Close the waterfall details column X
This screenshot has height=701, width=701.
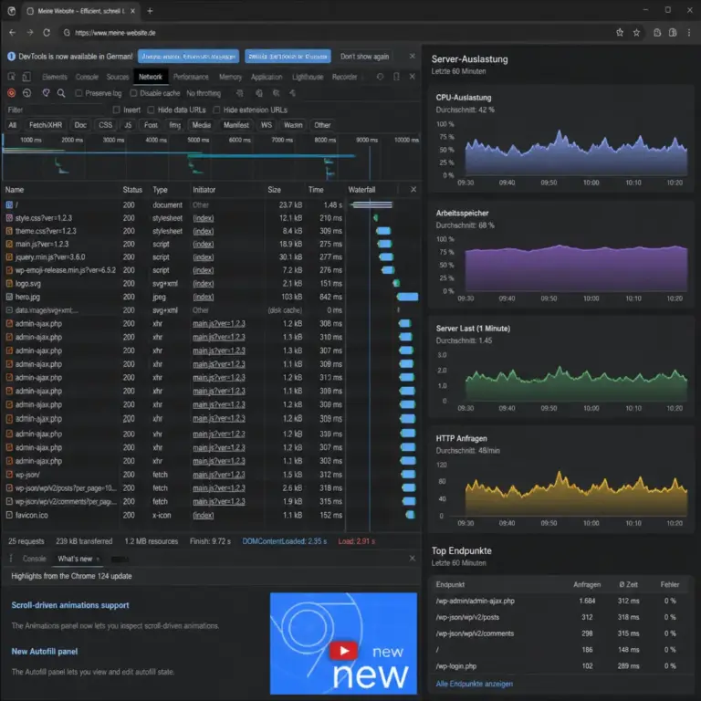point(413,190)
